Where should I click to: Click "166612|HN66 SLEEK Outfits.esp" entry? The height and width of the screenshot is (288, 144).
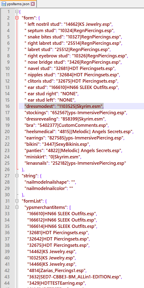pos(62,220)
